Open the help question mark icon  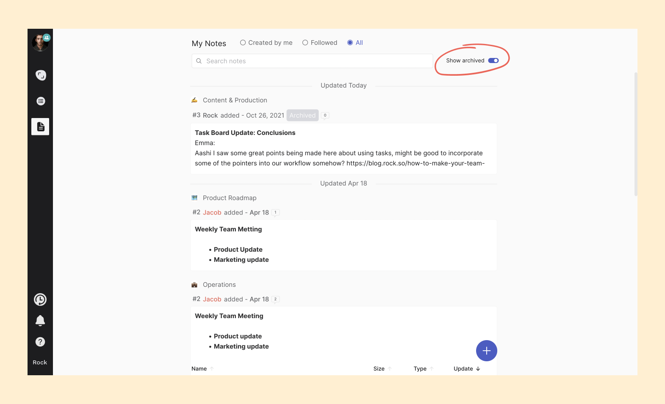pos(40,342)
